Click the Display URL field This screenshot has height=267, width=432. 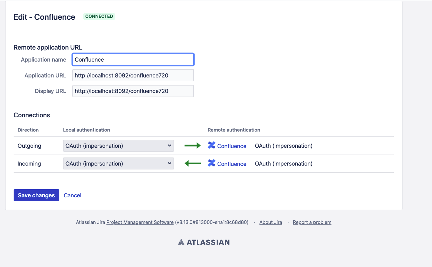pyautogui.click(x=133, y=91)
